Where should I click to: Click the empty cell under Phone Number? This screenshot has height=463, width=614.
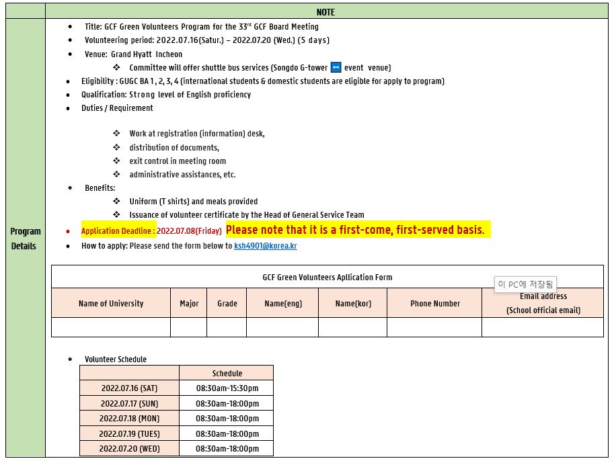(x=434, y=327)
